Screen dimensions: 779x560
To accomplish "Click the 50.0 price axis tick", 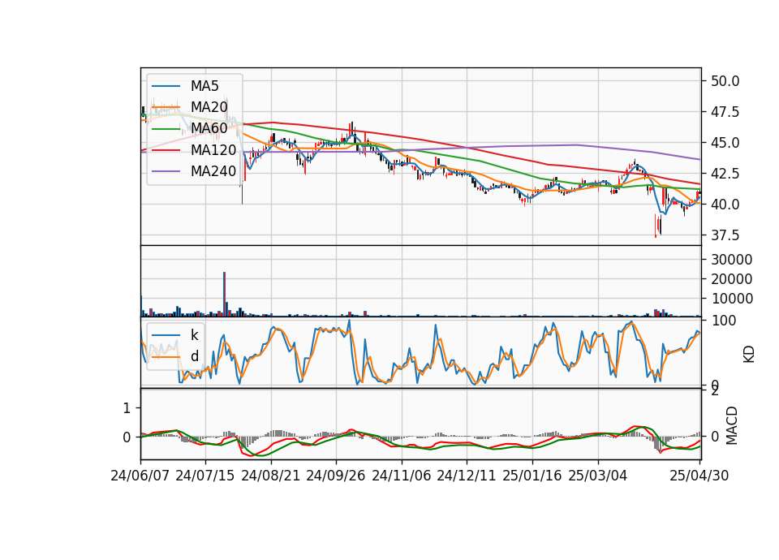I will (725, 81).
